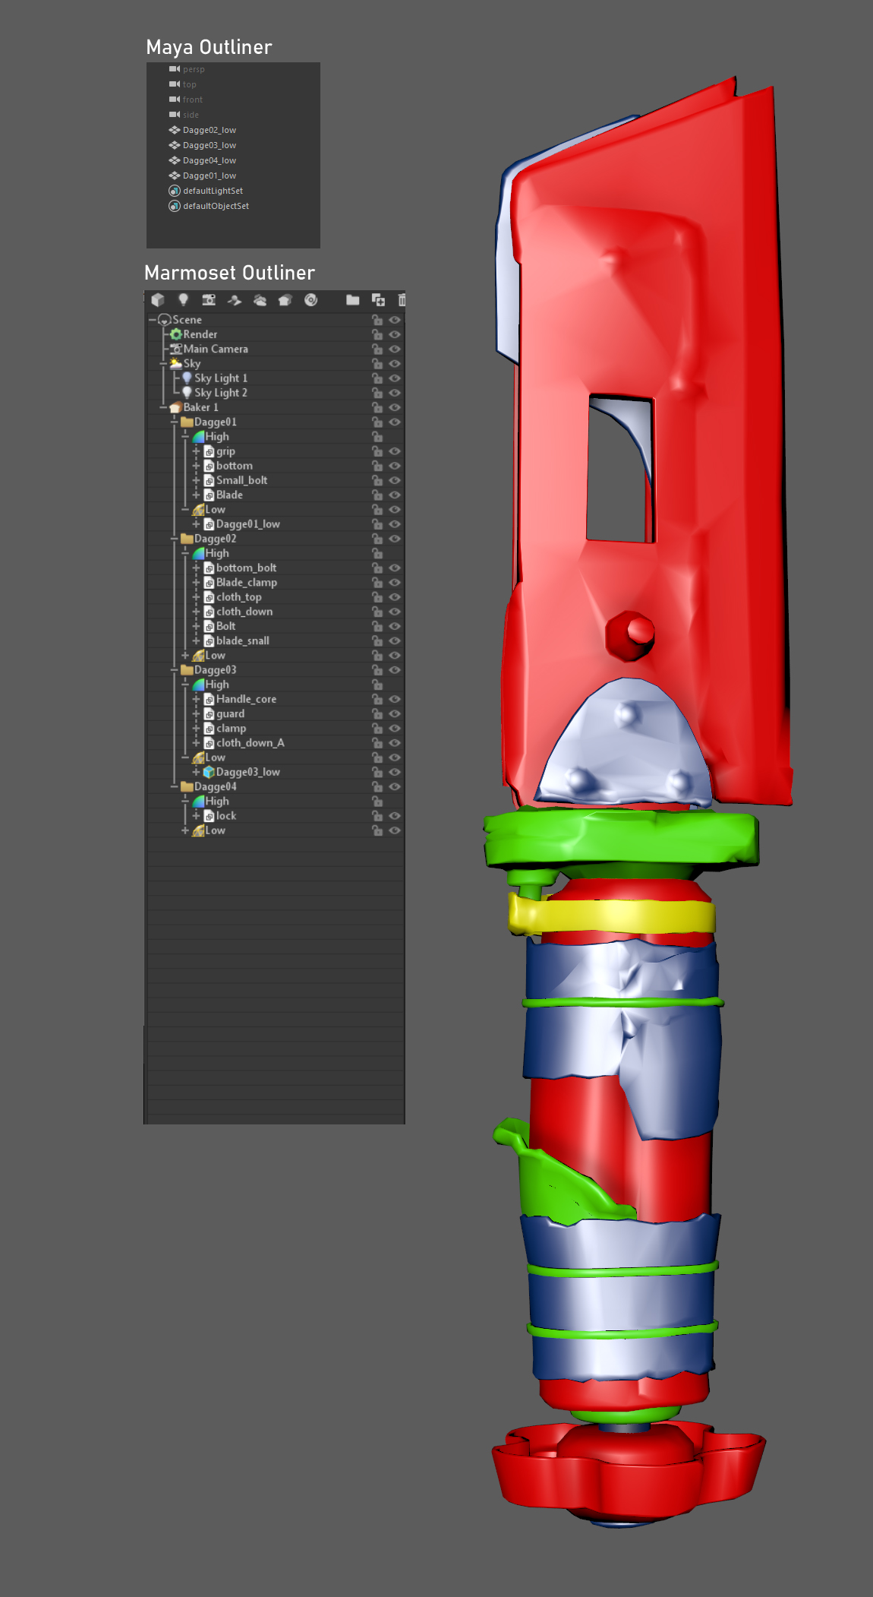873x1597 pixels.
Task: Click the add camera toolbar icon
Action: click(x=209, y=300)
